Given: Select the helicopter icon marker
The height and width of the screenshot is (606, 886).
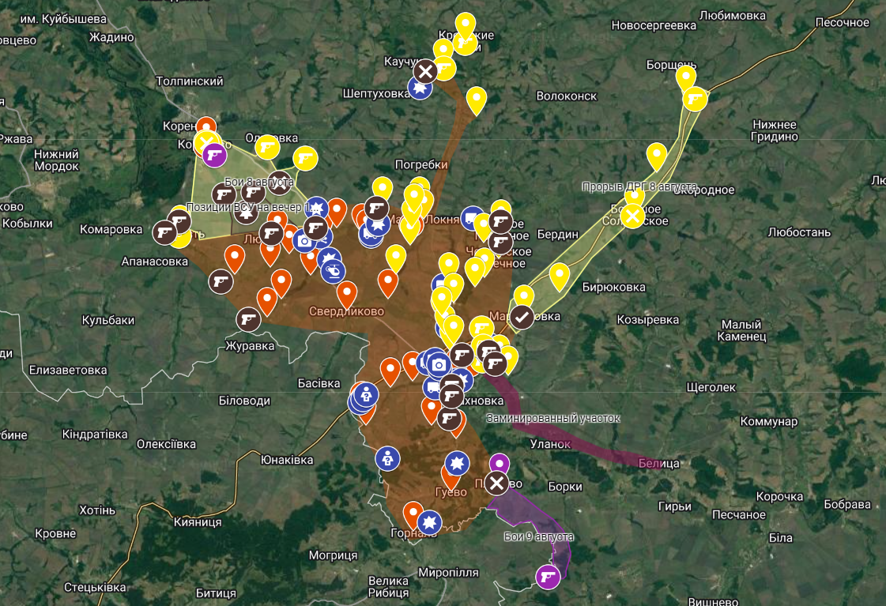Looking at the screenshot, I should (333, 271).
